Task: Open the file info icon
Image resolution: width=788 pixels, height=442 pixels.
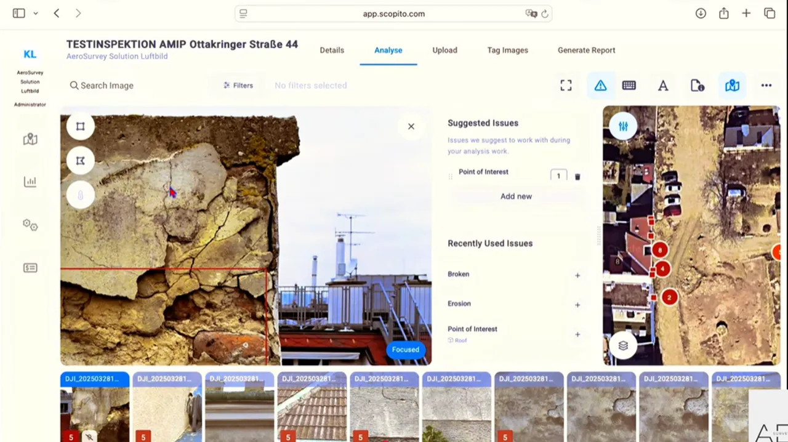Action: 697,86
